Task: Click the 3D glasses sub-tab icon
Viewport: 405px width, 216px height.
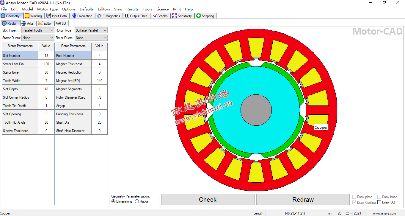Action: [58, 23]
